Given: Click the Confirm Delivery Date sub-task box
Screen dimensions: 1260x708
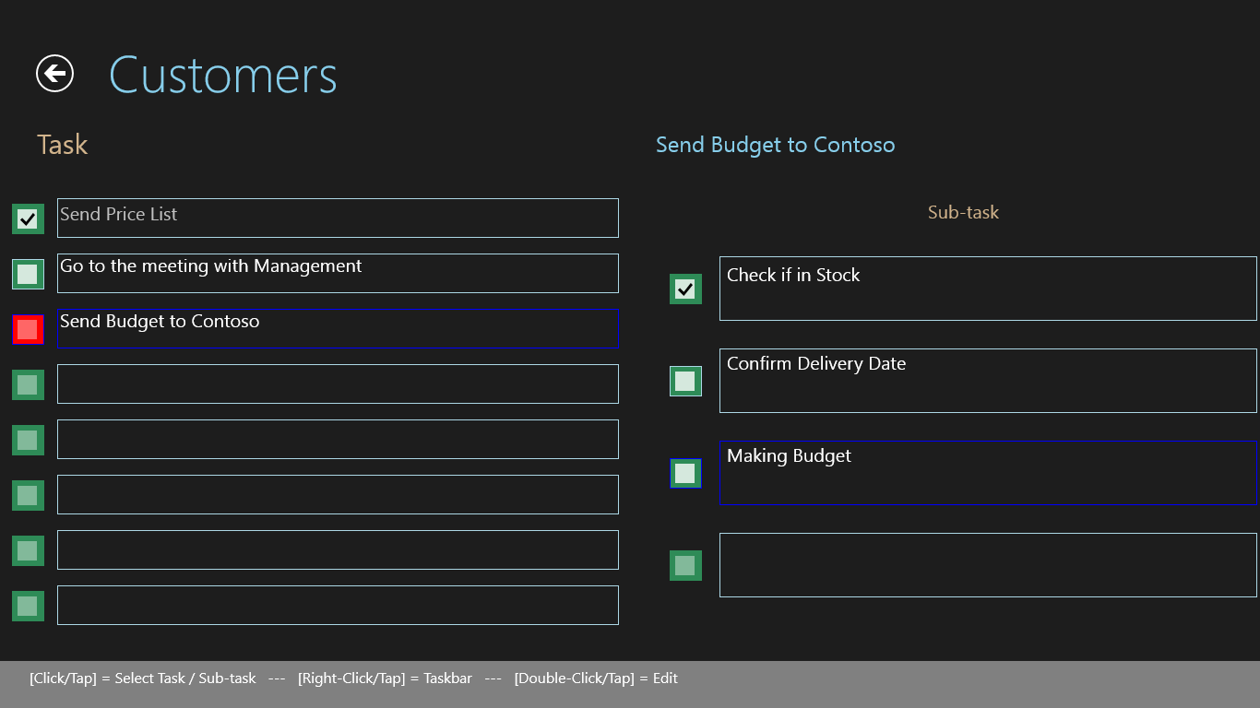Looking at the screenshot, I should pyautogui.click(x=988, y=381).
